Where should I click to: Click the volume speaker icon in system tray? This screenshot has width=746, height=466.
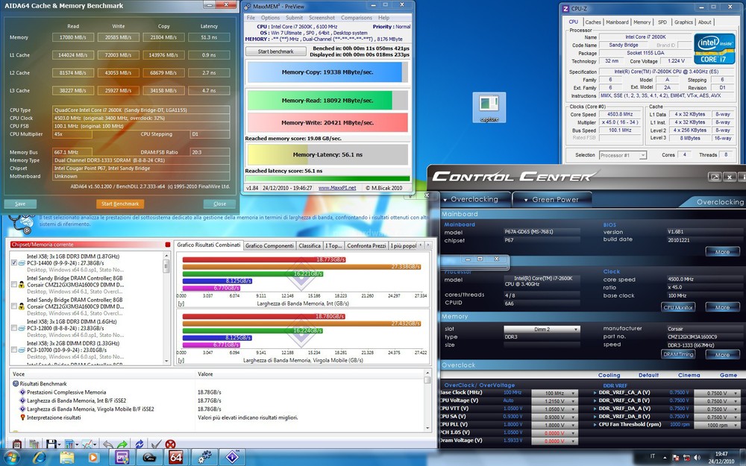698,458
